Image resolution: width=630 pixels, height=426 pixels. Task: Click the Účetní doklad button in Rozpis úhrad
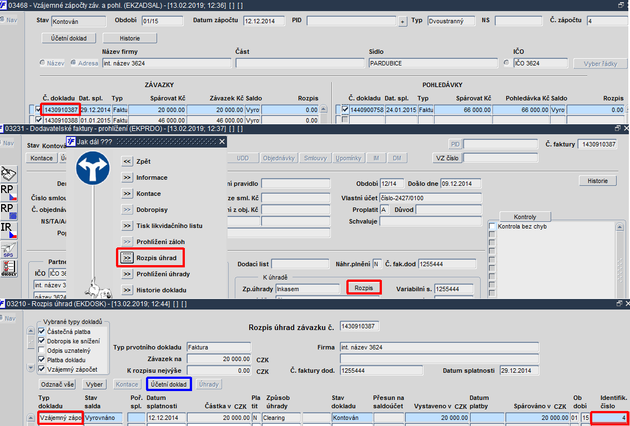click(x=169, y=384)
